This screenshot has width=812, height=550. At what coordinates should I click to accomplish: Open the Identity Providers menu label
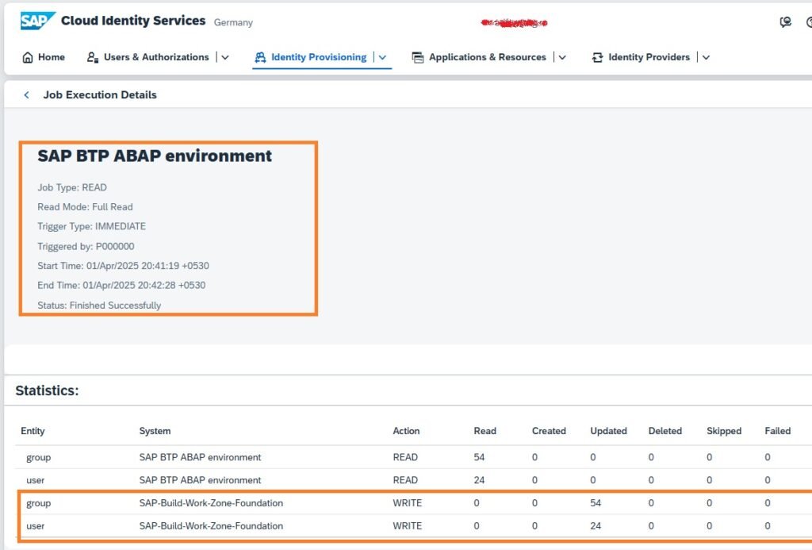[x=649, y=58]
